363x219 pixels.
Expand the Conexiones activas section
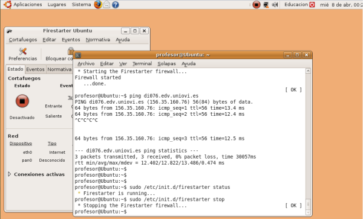[10, 174]
